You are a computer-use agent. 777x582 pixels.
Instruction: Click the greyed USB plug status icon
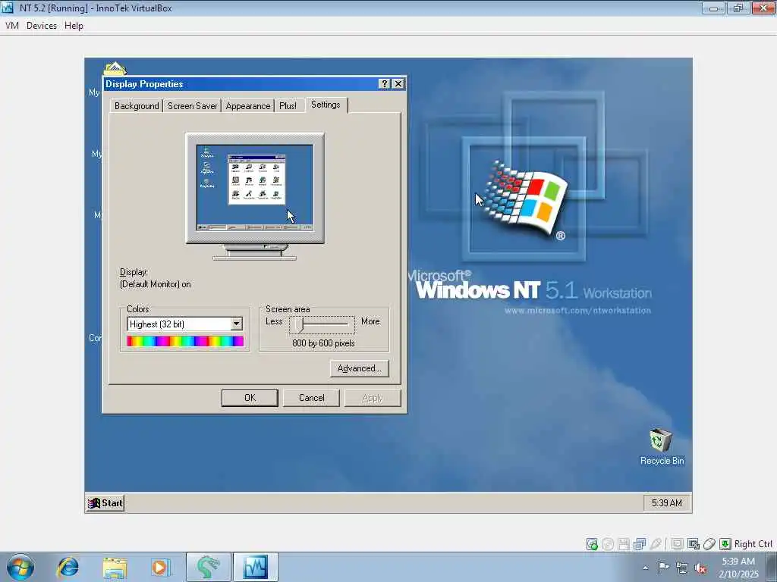click(x=656, y=544)
